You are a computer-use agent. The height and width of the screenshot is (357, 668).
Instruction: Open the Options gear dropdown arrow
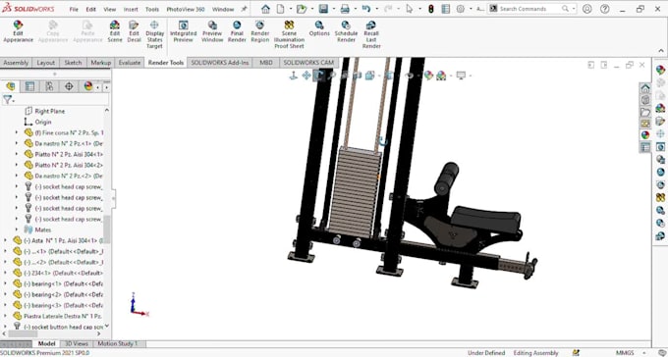pyautogui.click(x=471, y=9)
